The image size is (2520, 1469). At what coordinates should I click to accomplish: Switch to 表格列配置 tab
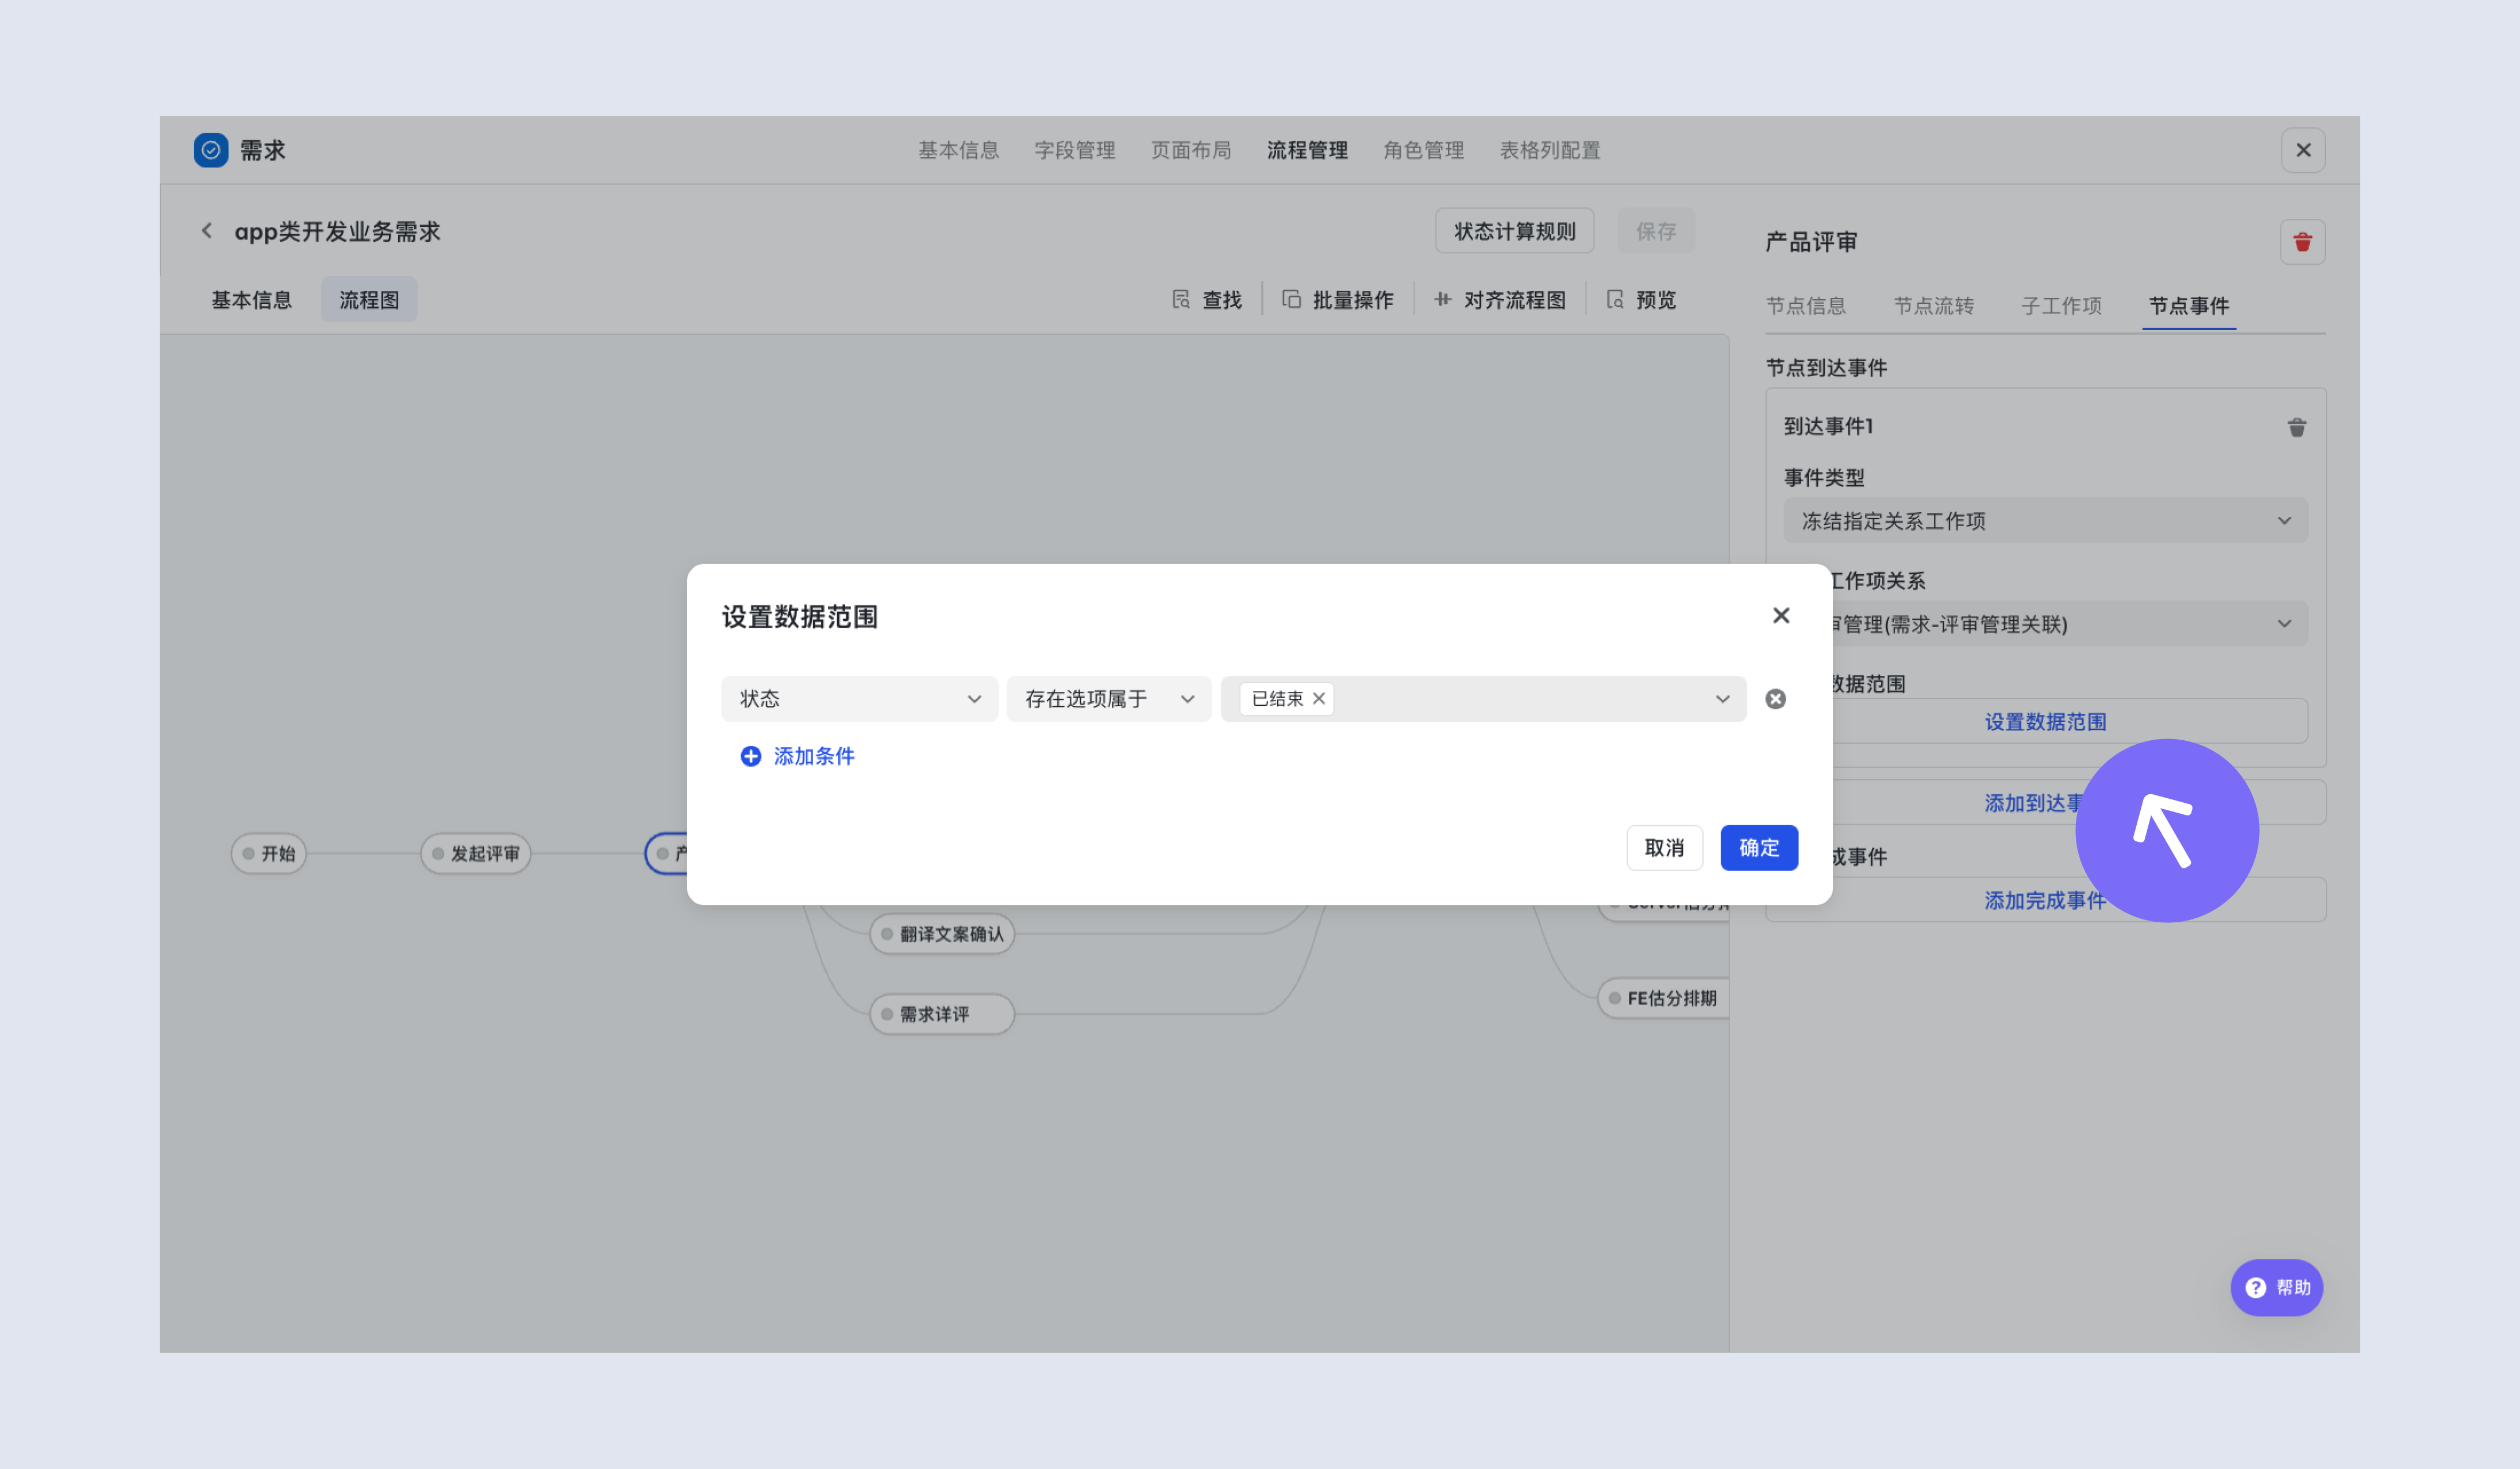pos(1549,150)
